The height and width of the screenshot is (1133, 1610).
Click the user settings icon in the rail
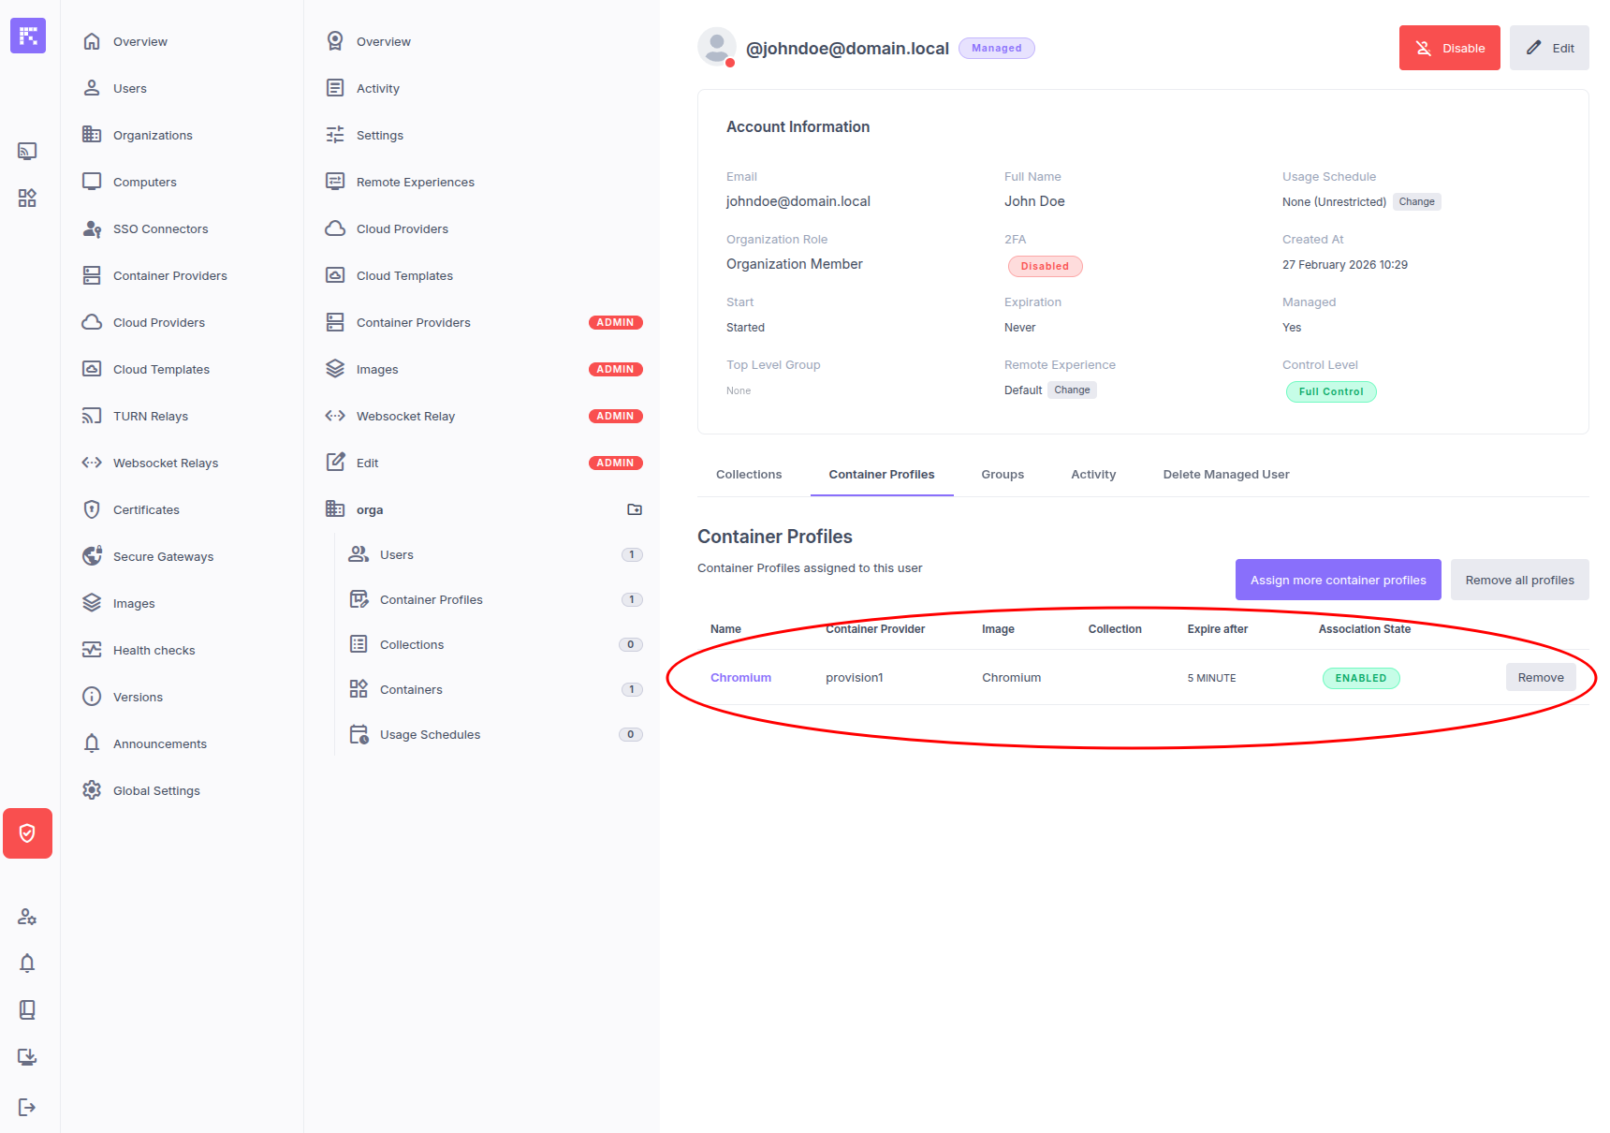[27, 916]
